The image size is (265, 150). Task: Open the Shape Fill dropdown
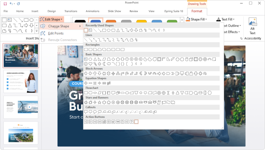coord(206,19)
